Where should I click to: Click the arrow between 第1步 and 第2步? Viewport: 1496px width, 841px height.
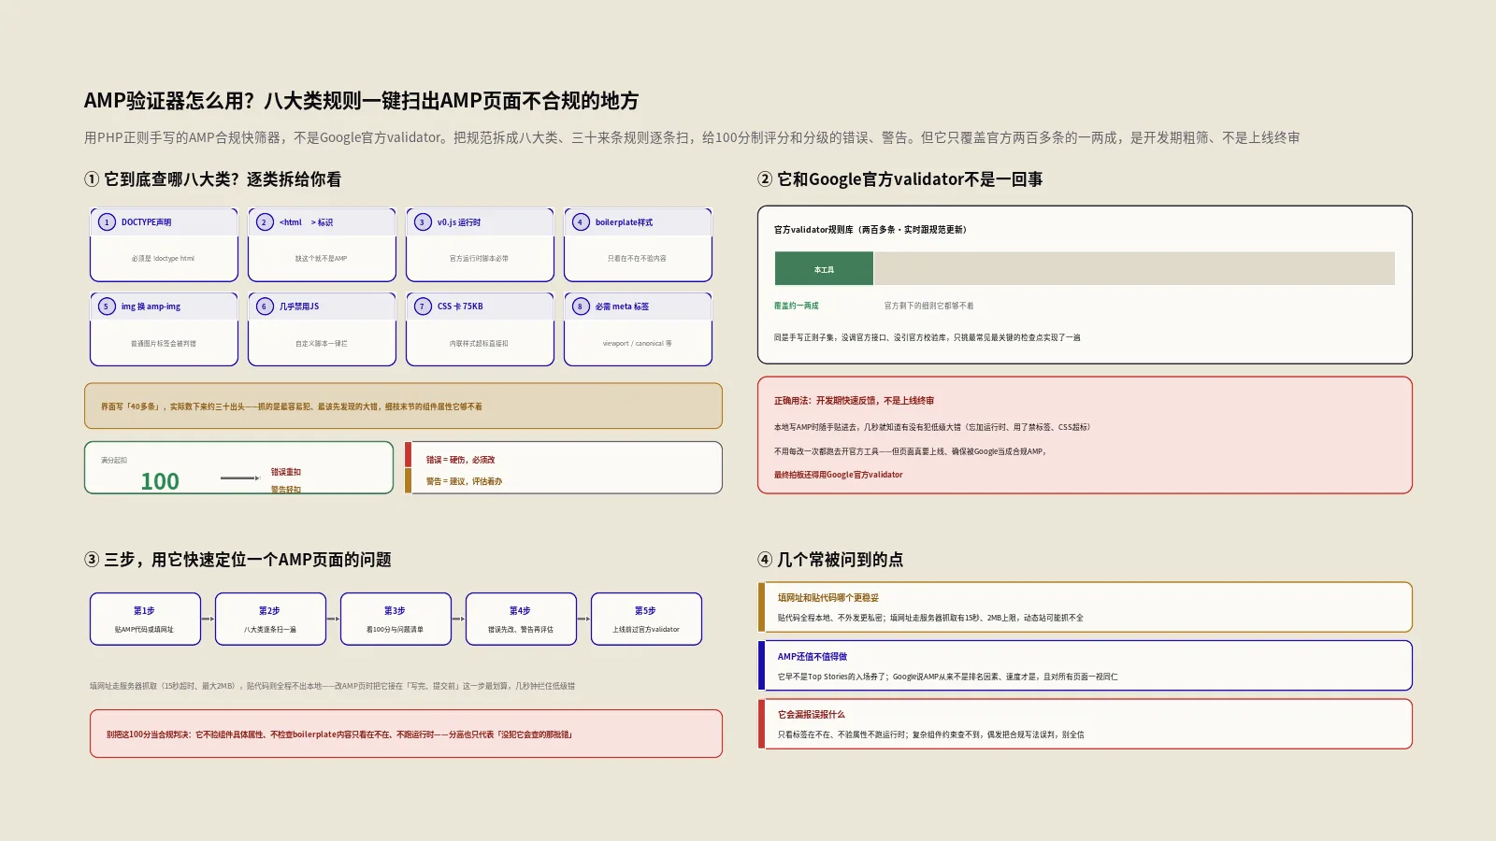pyautogui.click(x=208, y=619)
